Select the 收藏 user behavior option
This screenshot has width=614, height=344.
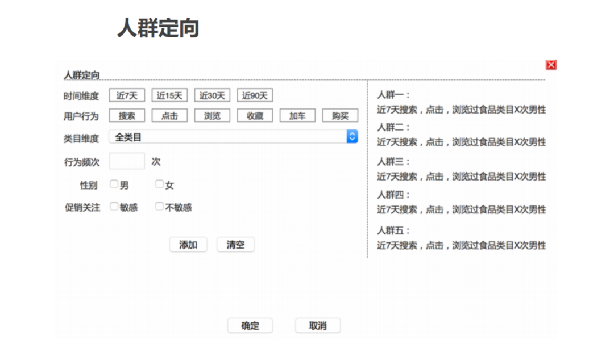[255, 115]
